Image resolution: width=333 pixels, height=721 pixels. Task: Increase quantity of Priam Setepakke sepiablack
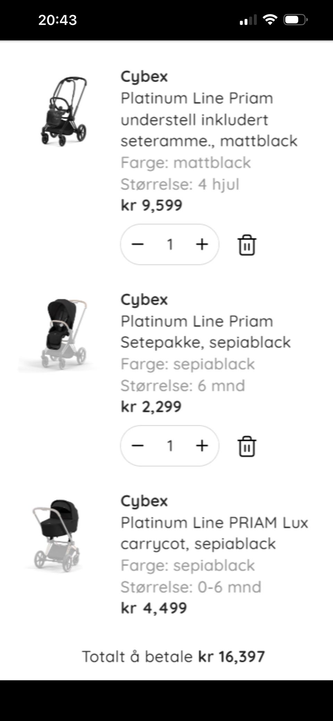(202, 446)
